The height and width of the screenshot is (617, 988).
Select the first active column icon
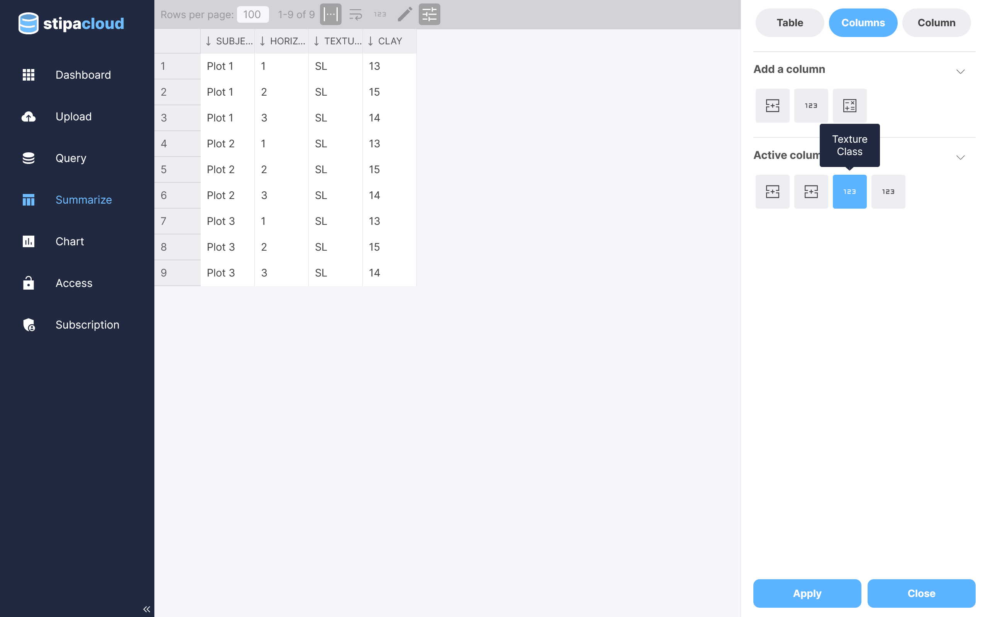coord(772,192)
